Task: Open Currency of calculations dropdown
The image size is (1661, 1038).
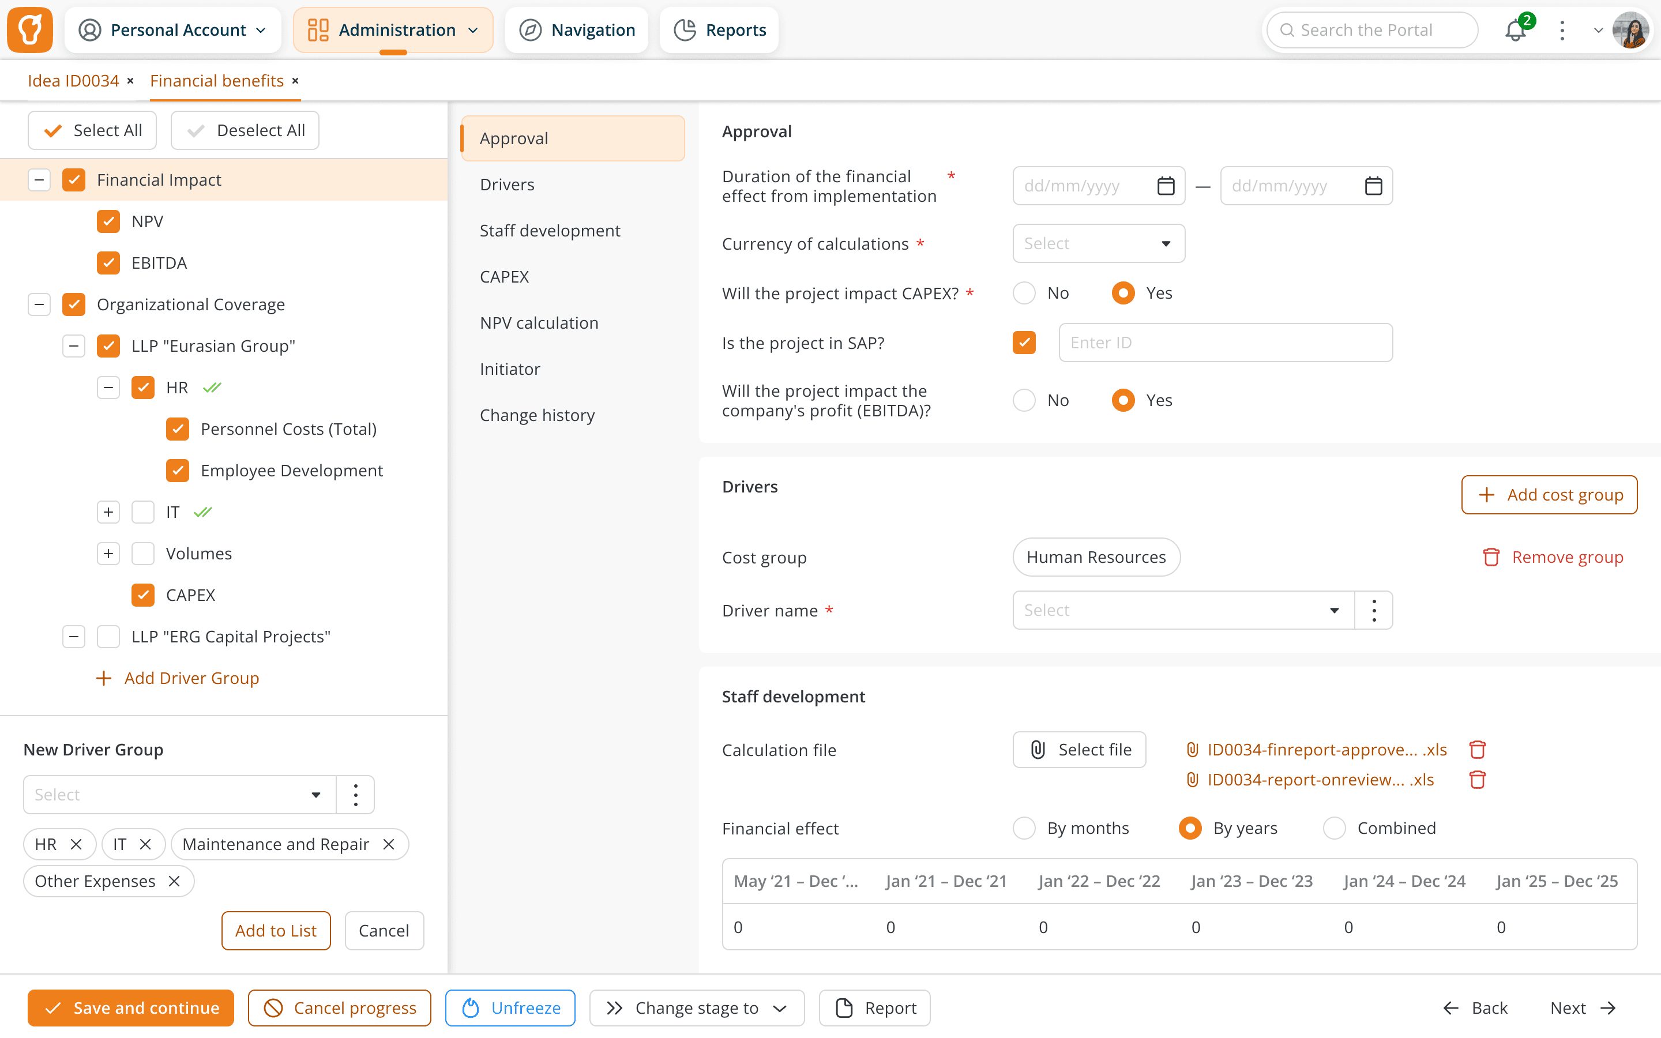Action: [1098, 244]
